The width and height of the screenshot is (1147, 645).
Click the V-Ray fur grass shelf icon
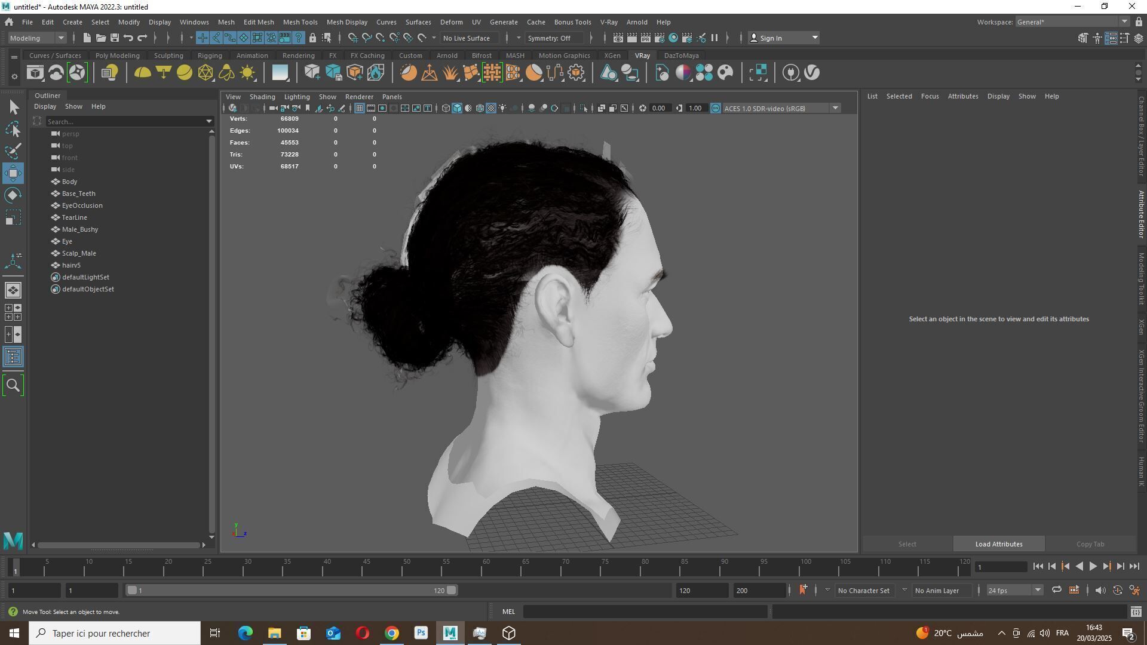coord(450,73)
